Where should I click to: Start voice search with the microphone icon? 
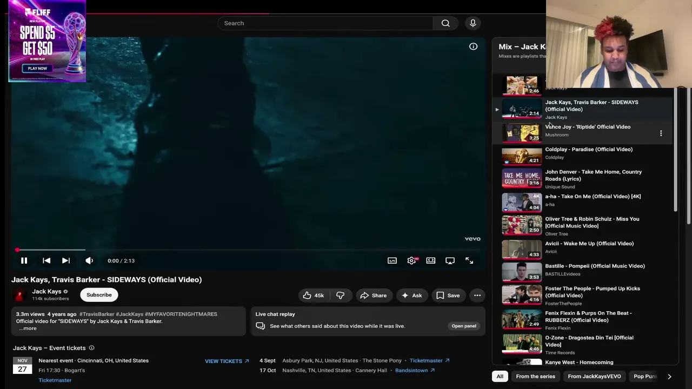(473, 23)
